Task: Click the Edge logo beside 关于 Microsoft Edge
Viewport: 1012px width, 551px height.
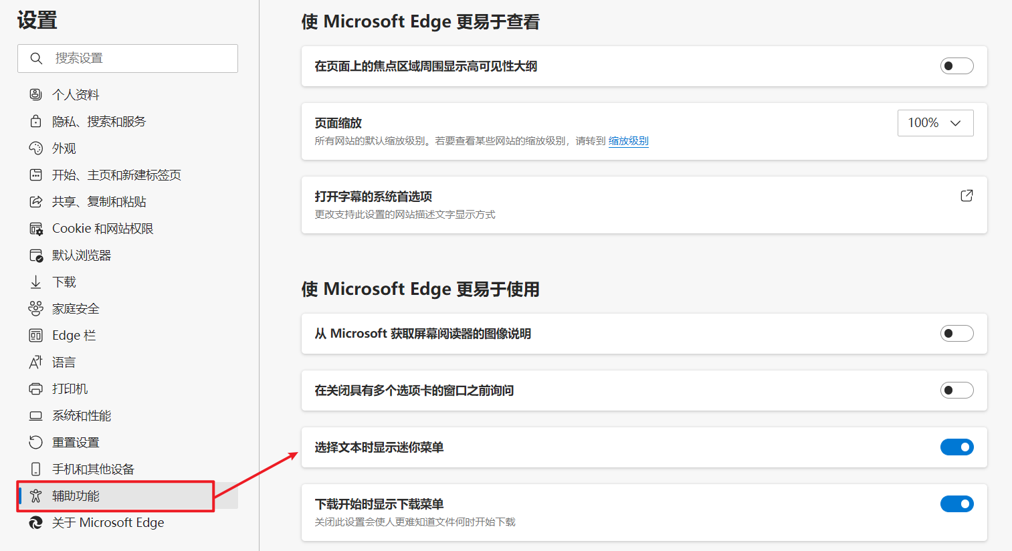Action: (x=36, y=522)
